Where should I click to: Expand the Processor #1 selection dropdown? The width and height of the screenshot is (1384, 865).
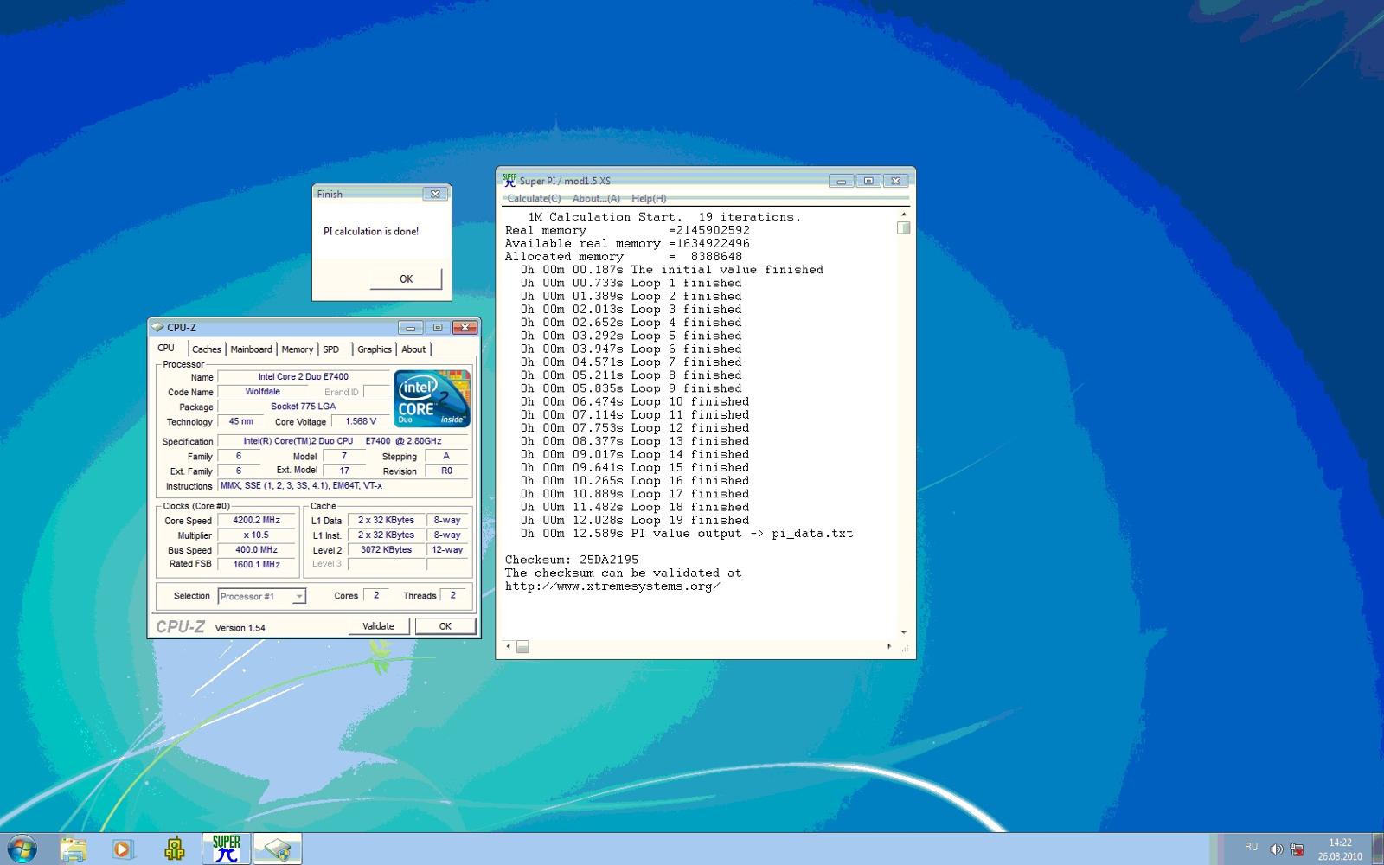click(298, 596)
